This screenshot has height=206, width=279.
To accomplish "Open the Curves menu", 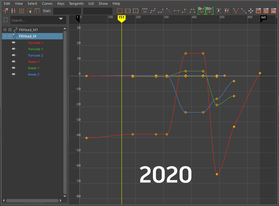I will point(47,3).
